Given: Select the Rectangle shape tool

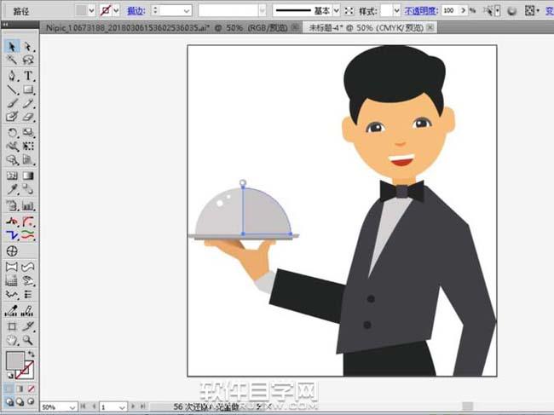Looking at the screenshot, I should click(28, 89).
